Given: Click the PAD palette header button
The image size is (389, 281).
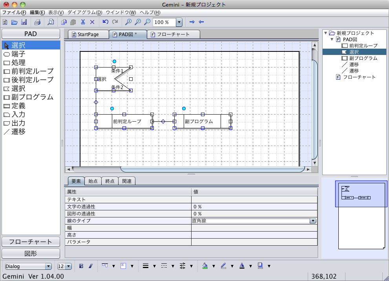Looking at the screenshot, I should 31,34.
